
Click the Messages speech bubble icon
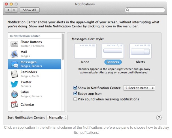coord(14,64)
